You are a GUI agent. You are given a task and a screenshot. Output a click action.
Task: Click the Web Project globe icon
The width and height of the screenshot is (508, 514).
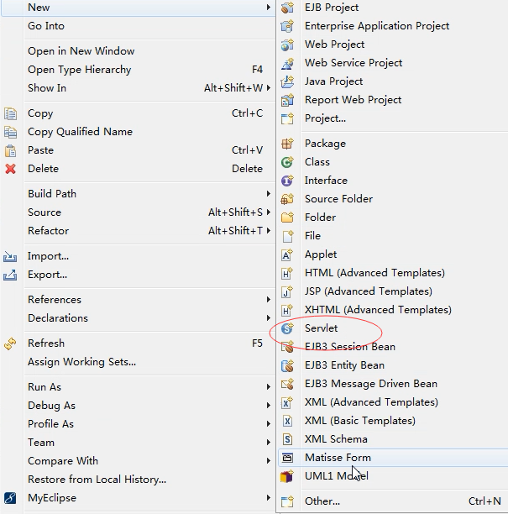pos(287,45)
